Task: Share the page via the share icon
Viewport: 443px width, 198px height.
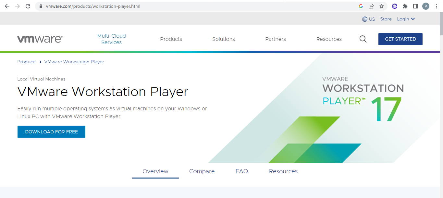Action: point(371,6)
